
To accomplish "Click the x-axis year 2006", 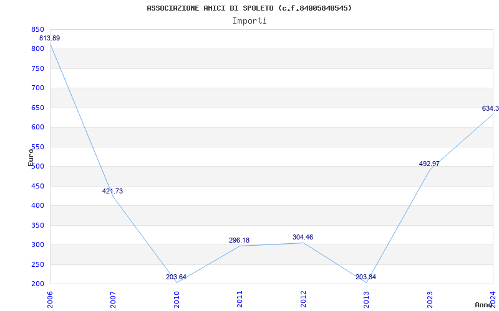I will click(50, 299).
